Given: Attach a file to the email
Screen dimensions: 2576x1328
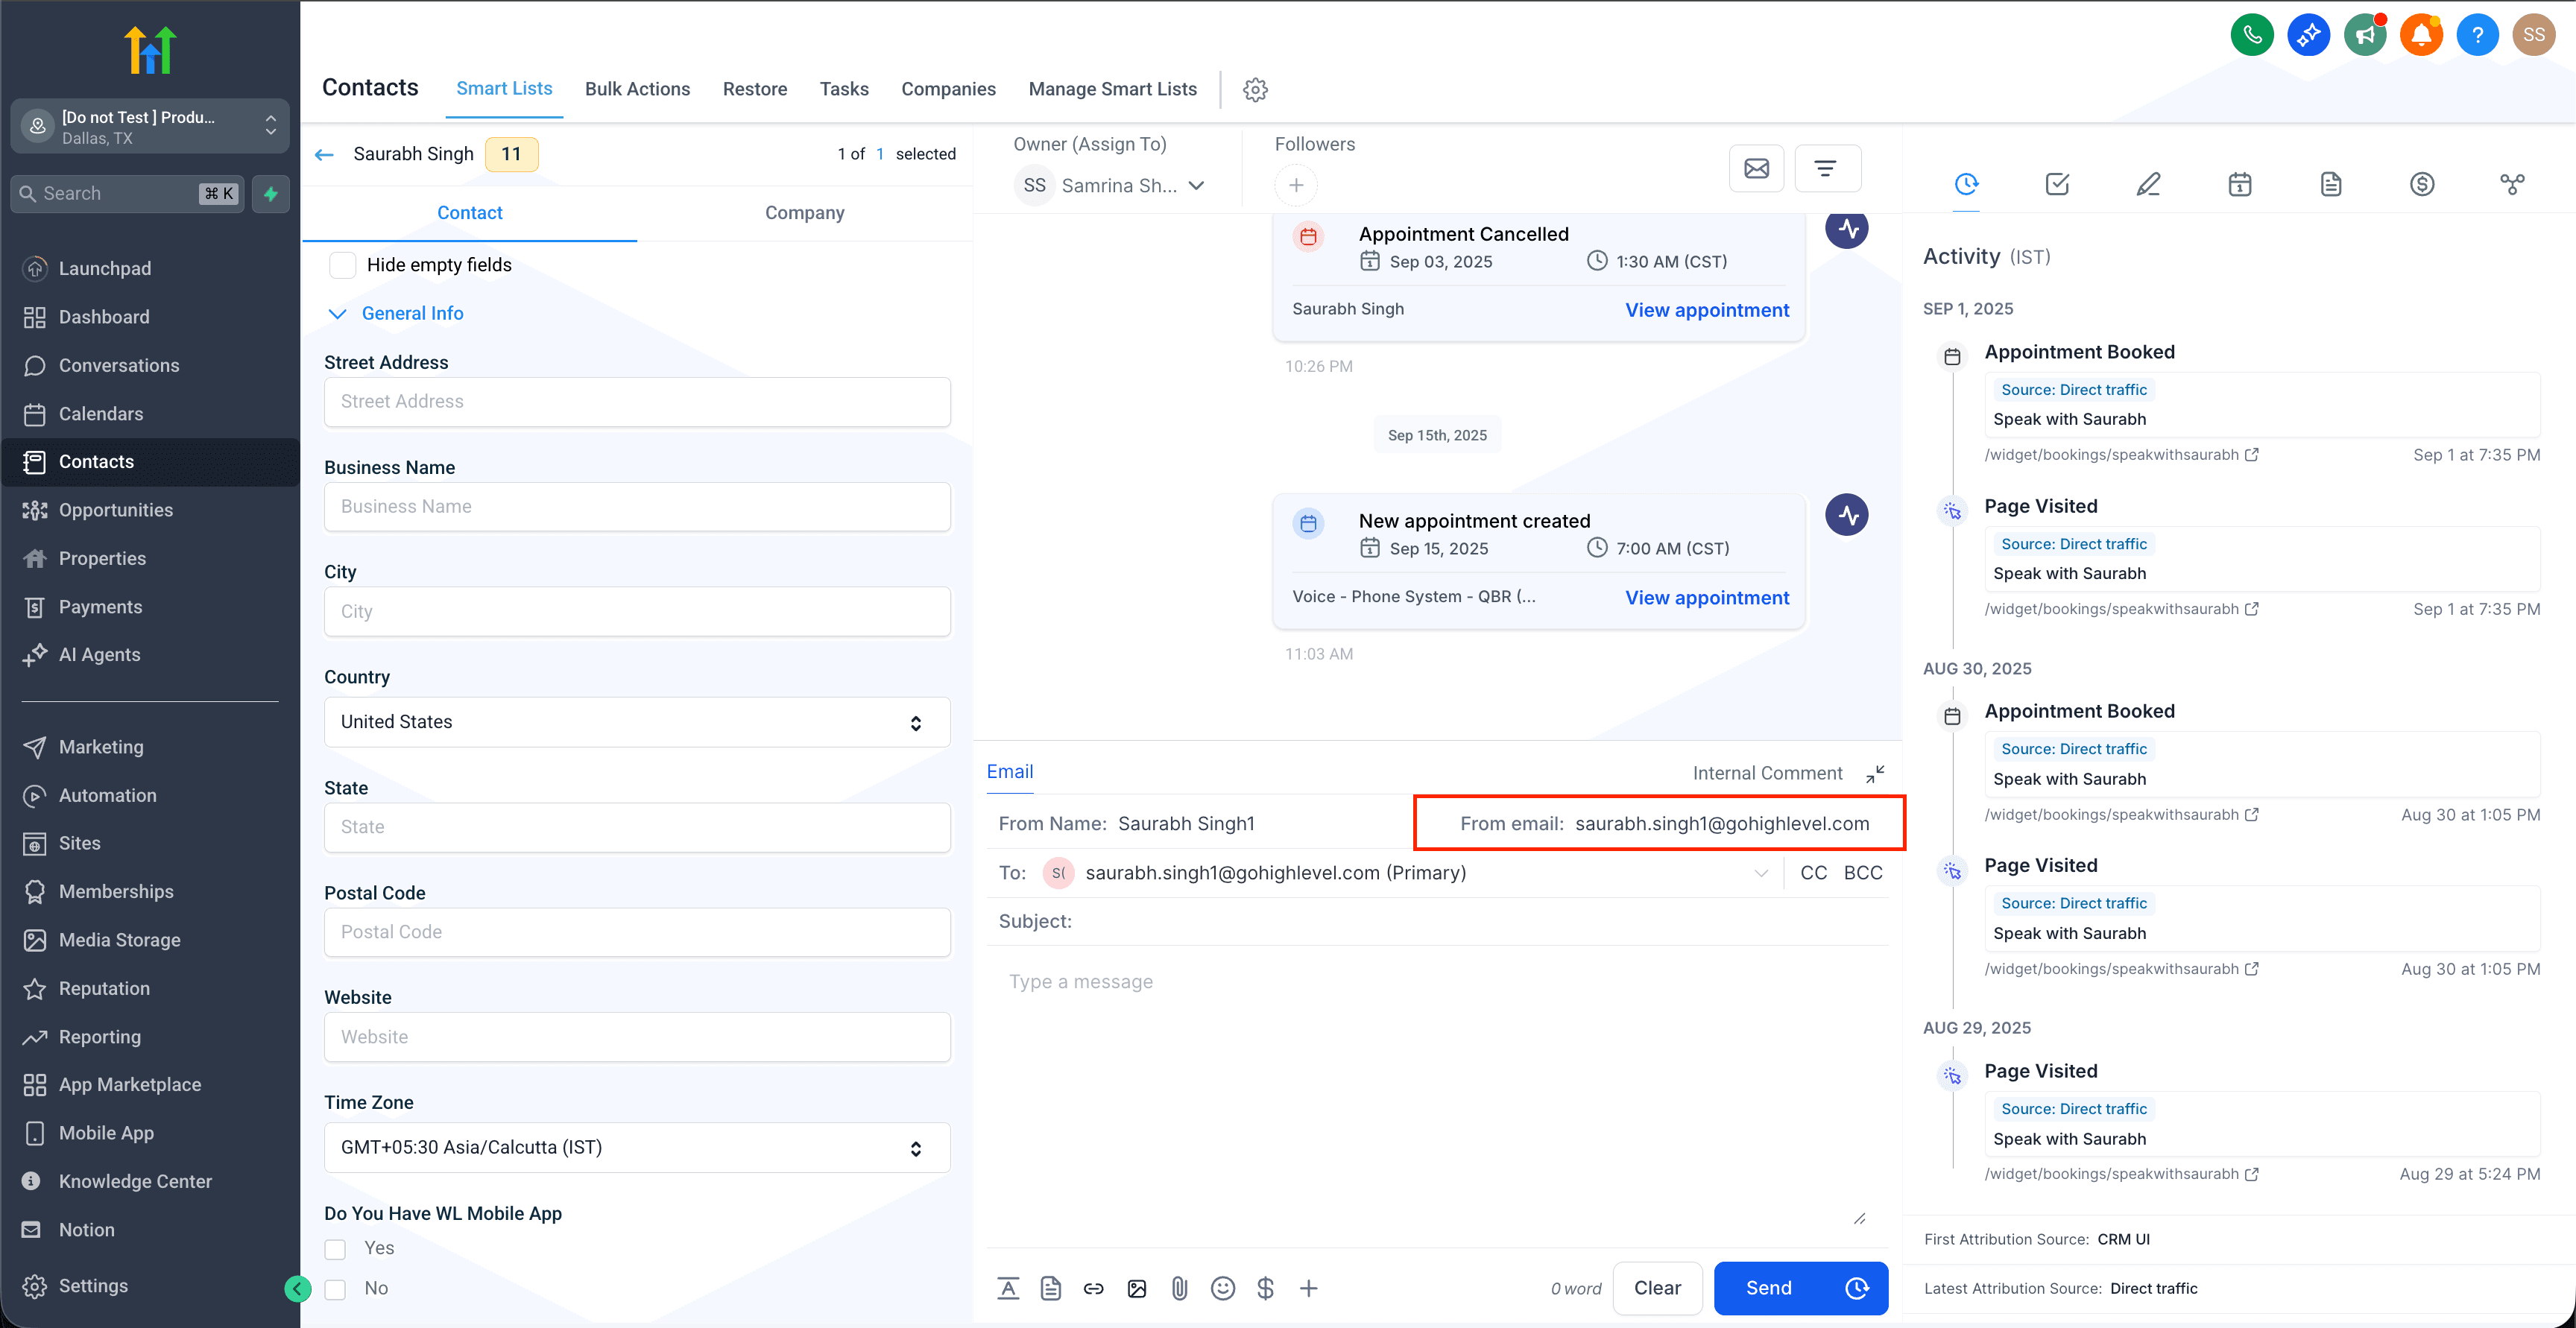Looking at the screenshot, I should click(1179, 1288).
